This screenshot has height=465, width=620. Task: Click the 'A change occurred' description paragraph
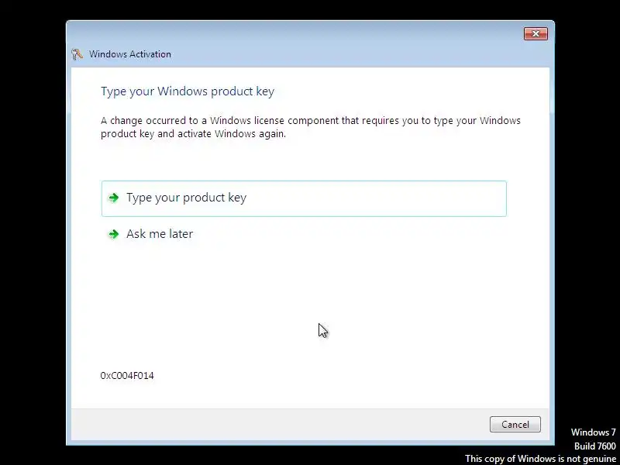point(311,127)
